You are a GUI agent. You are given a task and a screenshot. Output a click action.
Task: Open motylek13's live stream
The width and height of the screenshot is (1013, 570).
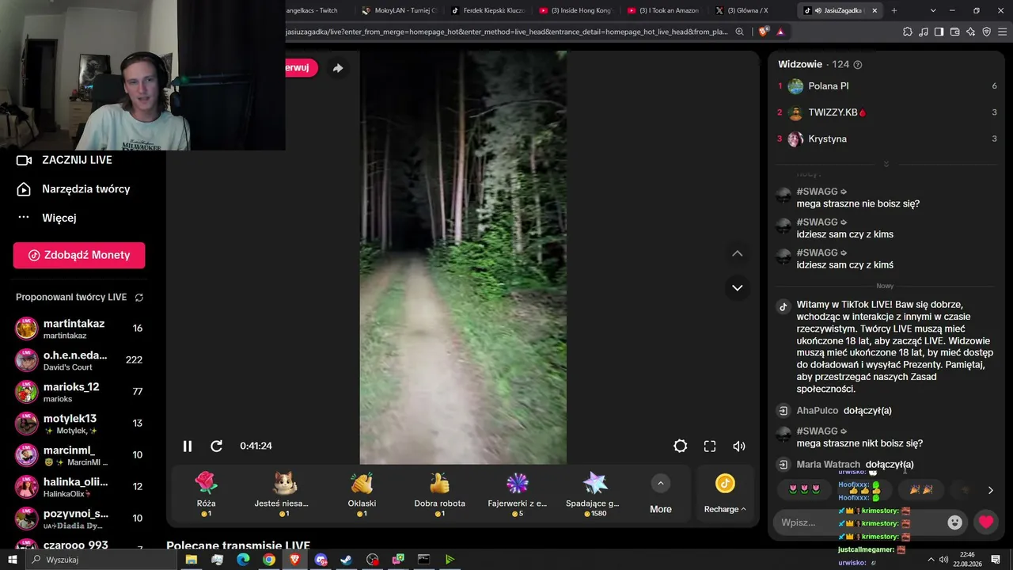(x=79, y=424)
